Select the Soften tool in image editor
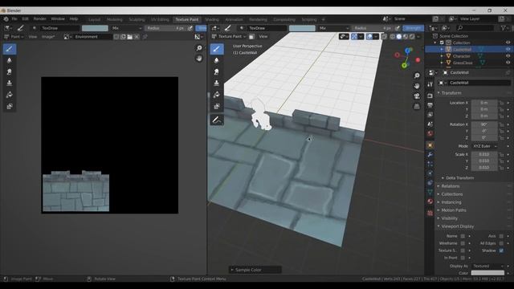The width and height of the screenshot is (514, 289). coord(10,60)
